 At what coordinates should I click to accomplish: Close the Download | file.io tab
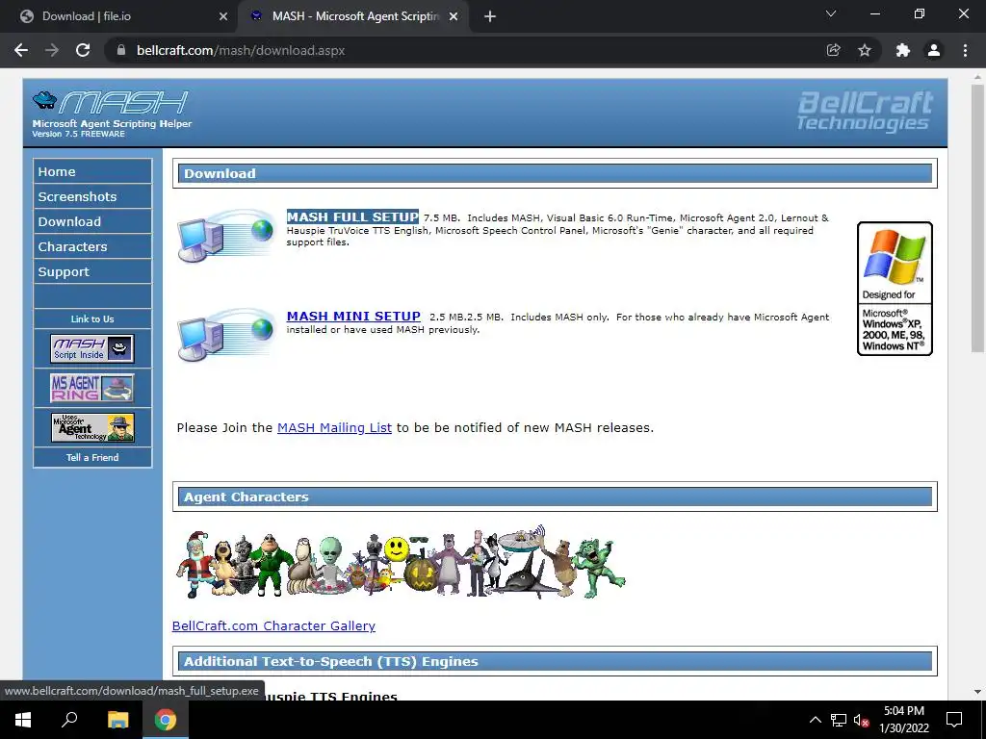point(223,16)
